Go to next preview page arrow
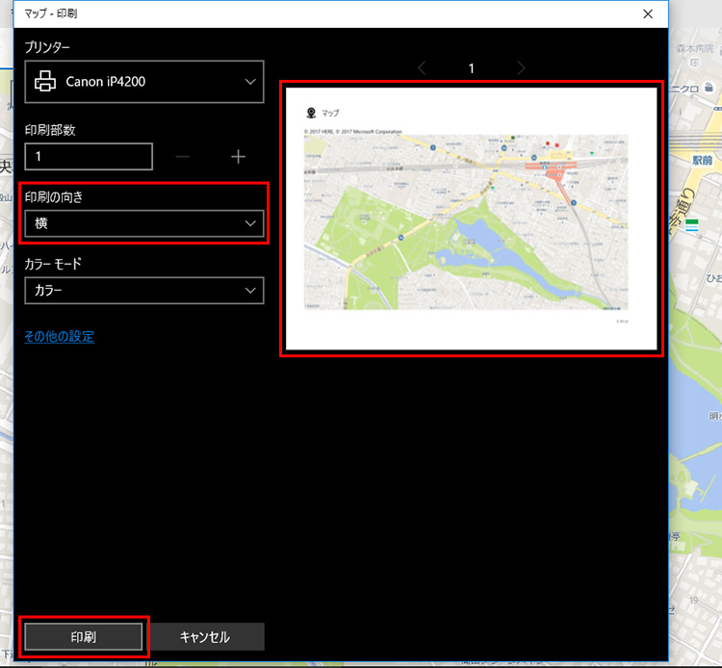This screenshot has height=668, width=722. coord(521,68)
